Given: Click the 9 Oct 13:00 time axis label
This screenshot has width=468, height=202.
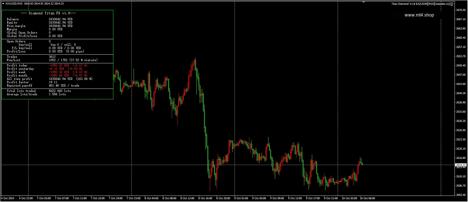Looking at the screenshot, I should tap(295, 198).
